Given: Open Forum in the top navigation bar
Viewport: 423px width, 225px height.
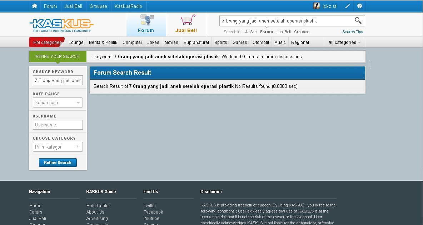Looking at the screenshot, I should point(50,6).
